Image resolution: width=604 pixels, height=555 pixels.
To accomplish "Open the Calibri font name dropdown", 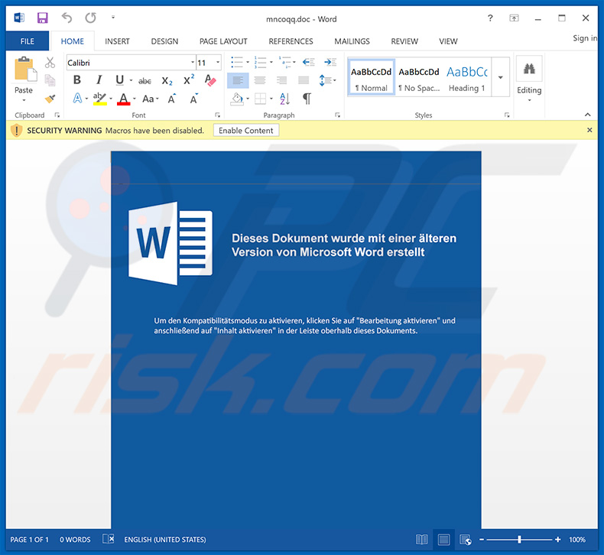I will pyautogui.click(x=193, y=63).
